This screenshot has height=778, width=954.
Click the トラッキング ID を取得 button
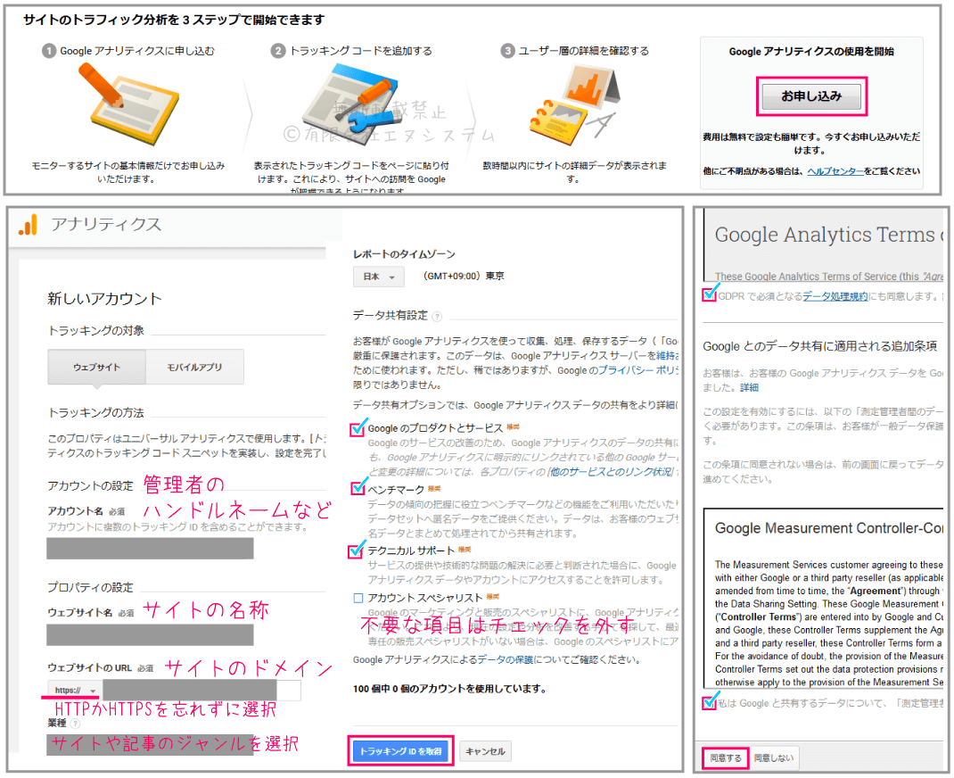(401, 751)
